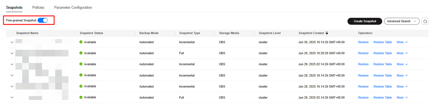The height and width of the screenshot is (110, 437).
Task: Click Available status icon on Jun 28, 02:14:26 row
Action: [81, 97]
